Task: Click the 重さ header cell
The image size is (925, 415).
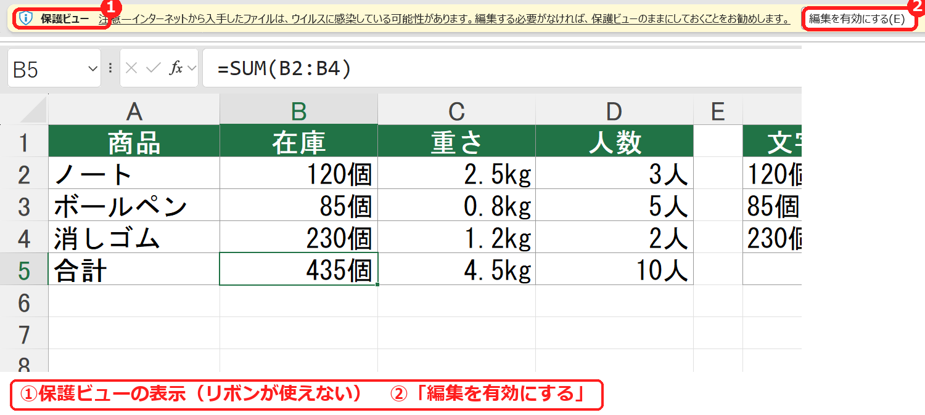Action: coord(456,141)
